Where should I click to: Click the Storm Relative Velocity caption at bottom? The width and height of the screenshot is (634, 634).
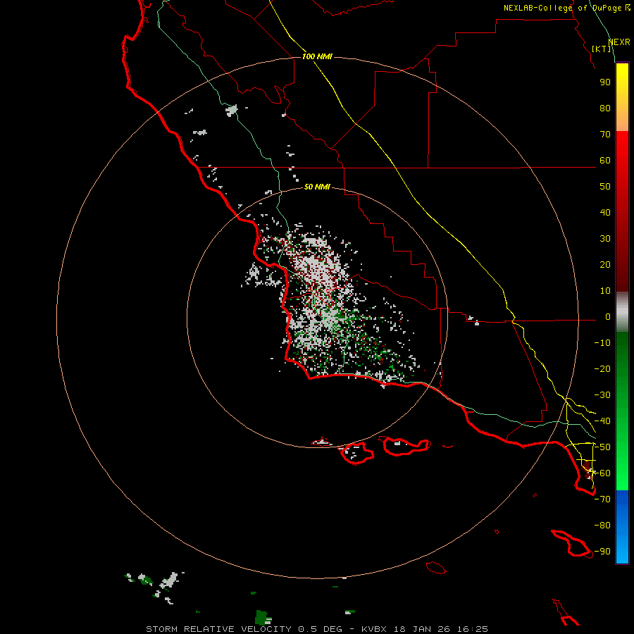317,629
